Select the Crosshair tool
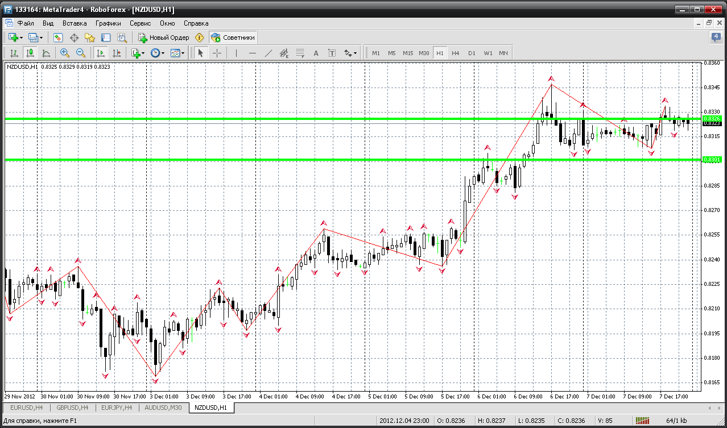Image resolution: width=727 pixels, height=428 pixels. 217,53
